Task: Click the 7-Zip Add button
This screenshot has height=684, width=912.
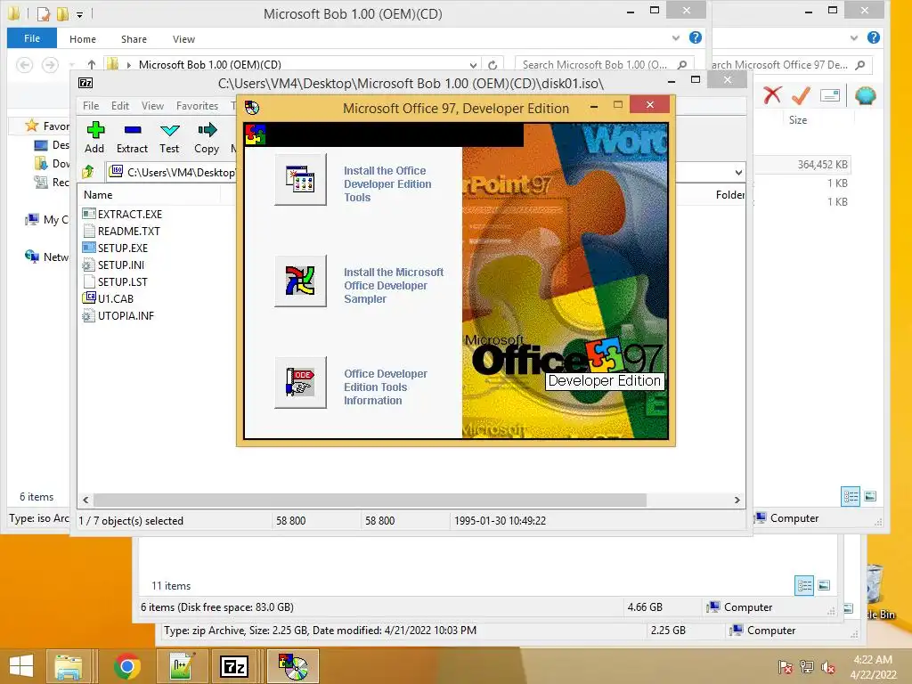Action: pyautogui.click(x=94, y=138)
